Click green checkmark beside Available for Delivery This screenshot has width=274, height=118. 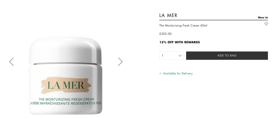click(160, 73)
